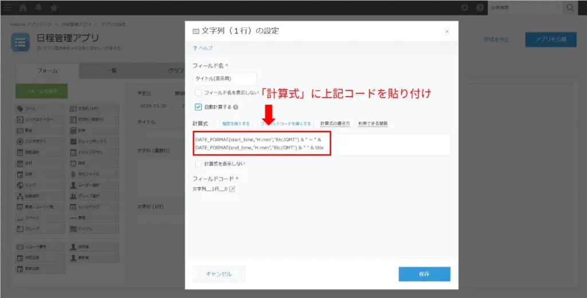The height and width of the screenshot is (298, 587).
Task: Click the search magnifier icon
Action: tap(570, 7)
